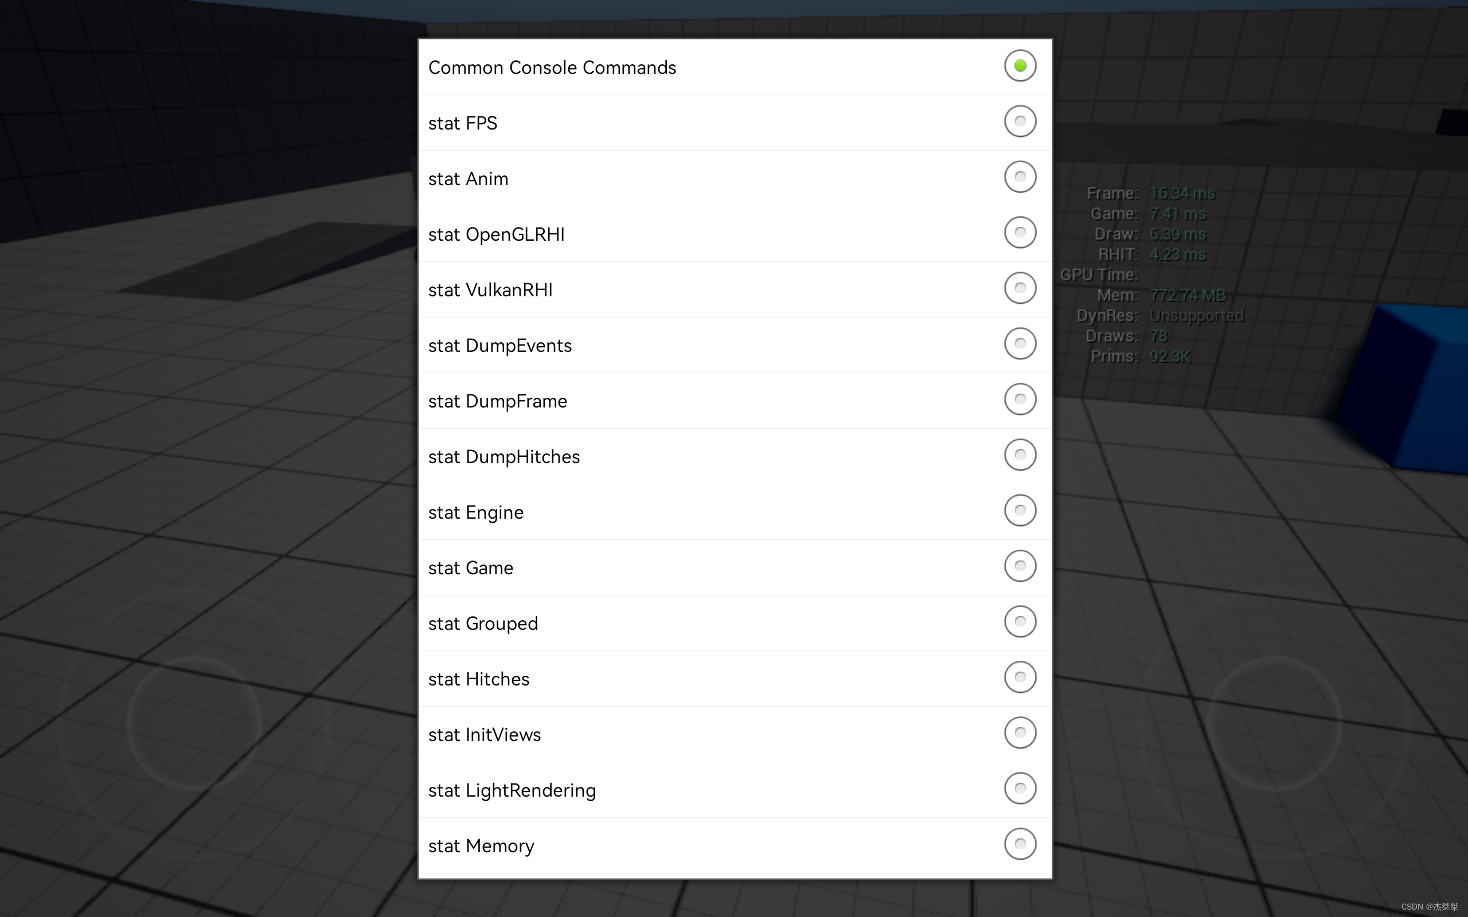
Task: Pick the stat Grouped radio option
Action: (x=1020, y=622)
